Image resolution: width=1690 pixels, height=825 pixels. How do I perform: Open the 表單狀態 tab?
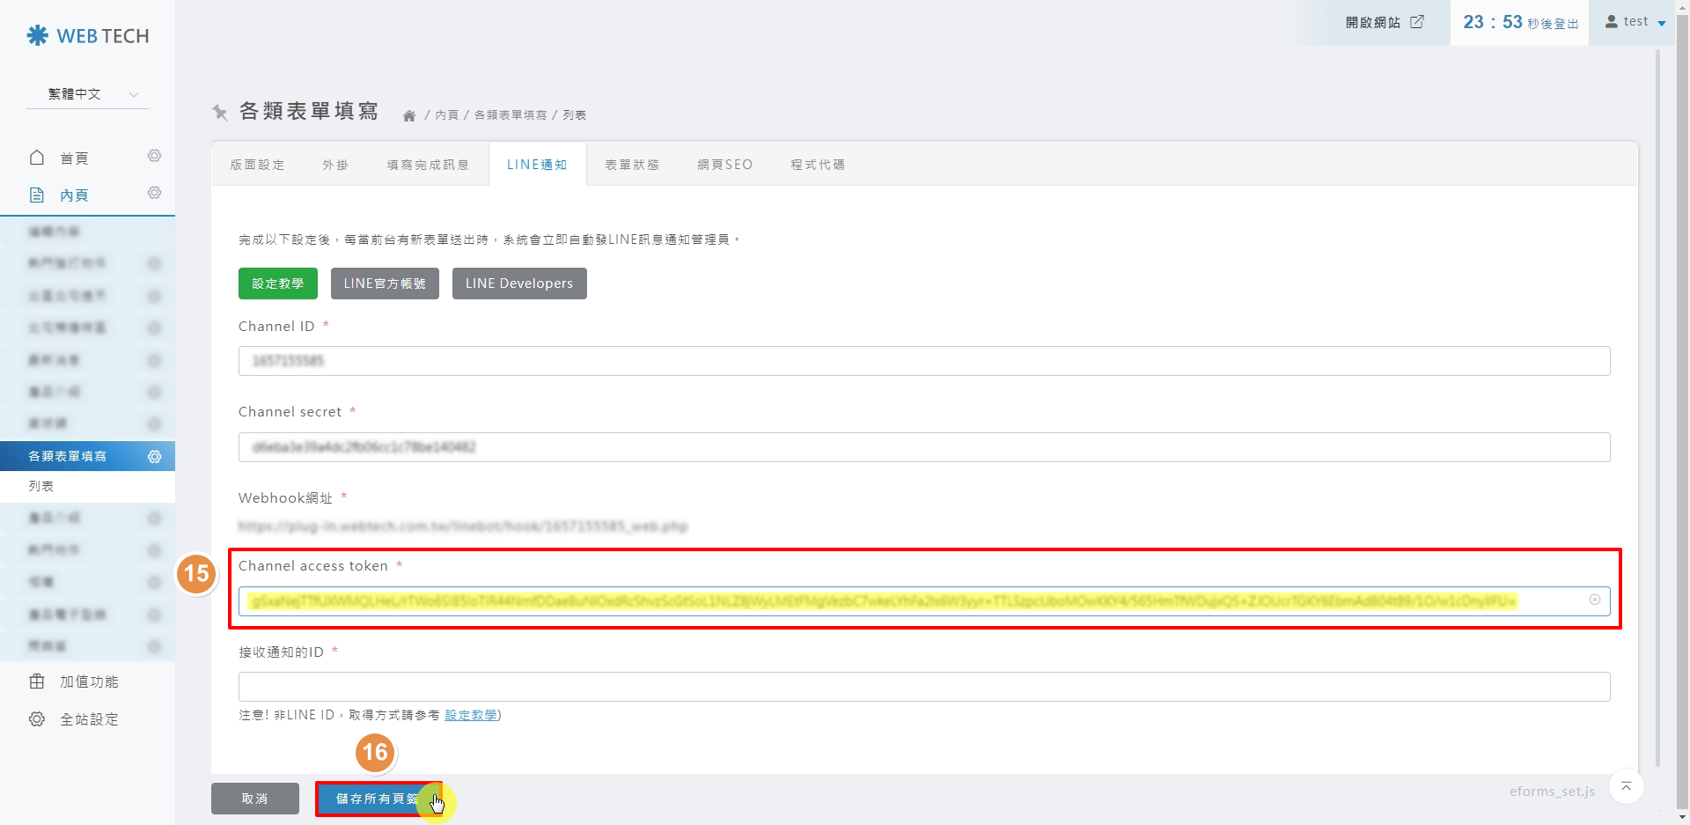click(632, 165)
